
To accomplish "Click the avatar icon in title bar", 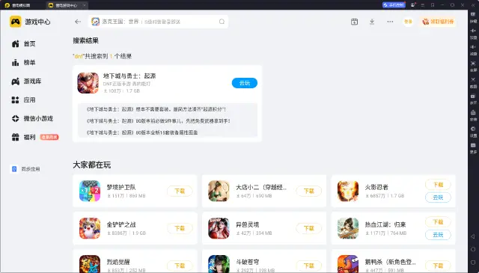I will tap(413, 5).
